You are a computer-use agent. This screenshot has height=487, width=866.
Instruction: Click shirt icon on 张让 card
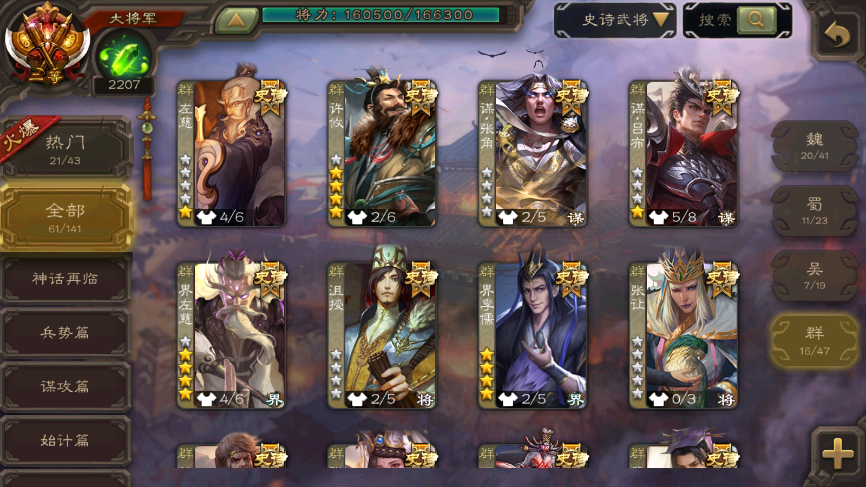pos(658,399)
